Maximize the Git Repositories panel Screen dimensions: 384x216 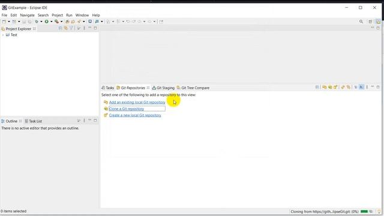[x=378, y=87]
